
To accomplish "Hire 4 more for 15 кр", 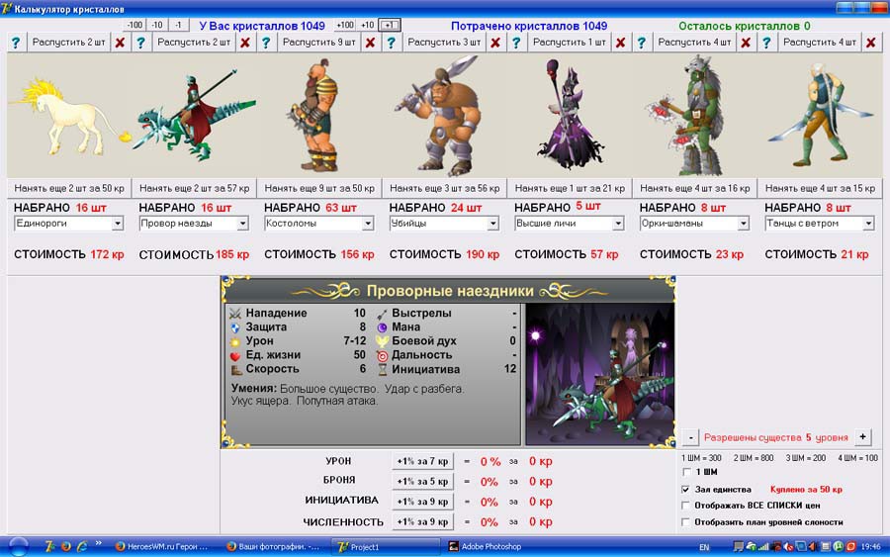I will coord(820,188).
